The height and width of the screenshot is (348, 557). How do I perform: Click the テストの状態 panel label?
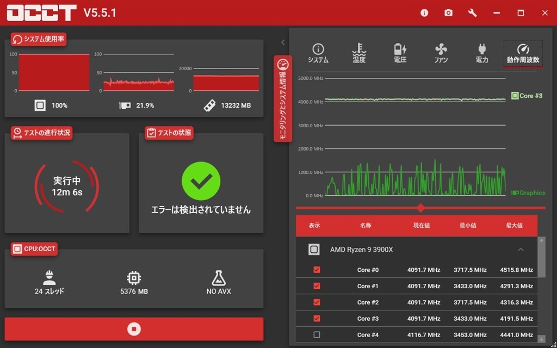click(x=169, y=133)
